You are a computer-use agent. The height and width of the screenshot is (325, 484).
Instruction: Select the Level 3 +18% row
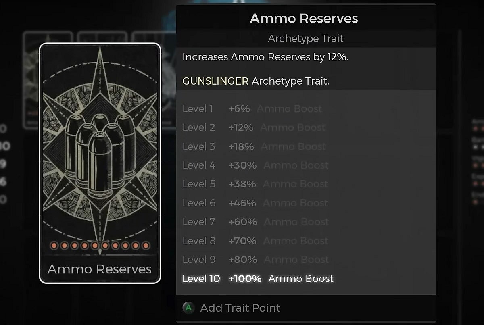pyautogui.click(x=254, y=146)
